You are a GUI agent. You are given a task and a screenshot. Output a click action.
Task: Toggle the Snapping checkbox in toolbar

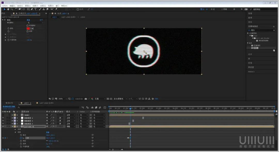(x=78, y=9)
